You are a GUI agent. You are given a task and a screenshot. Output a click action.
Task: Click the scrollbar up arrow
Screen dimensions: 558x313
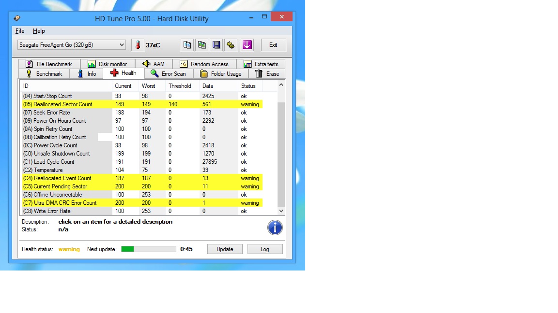point(281,85)
